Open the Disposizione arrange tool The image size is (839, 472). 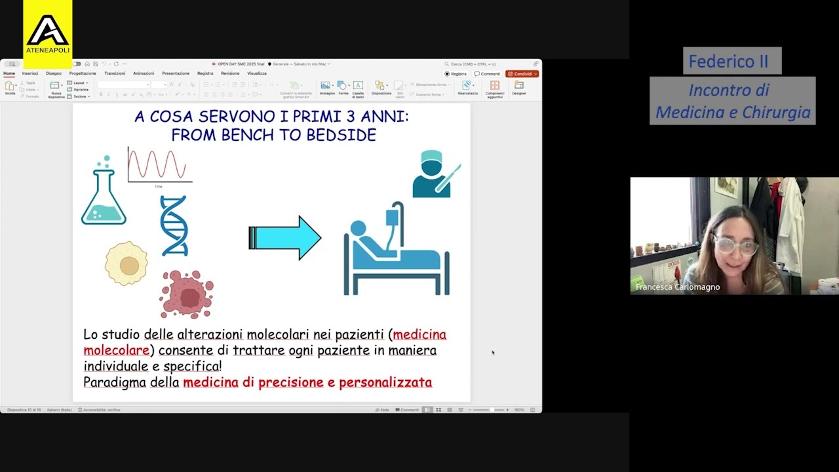click(380, 85)
